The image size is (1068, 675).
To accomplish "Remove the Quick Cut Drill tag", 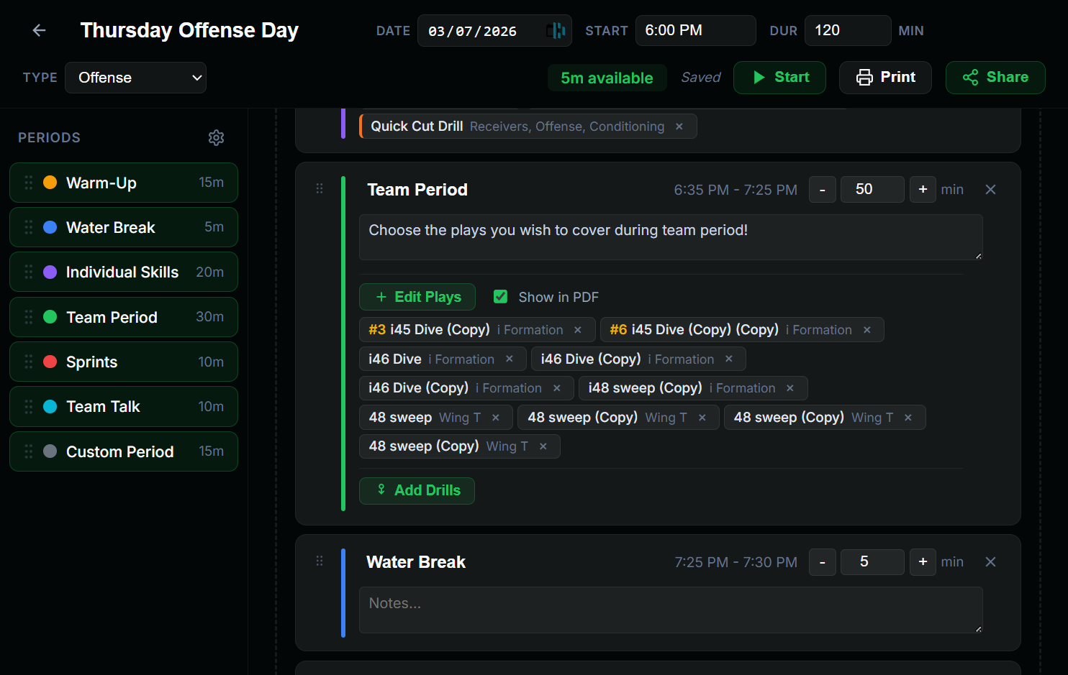I will click(679, 127).
